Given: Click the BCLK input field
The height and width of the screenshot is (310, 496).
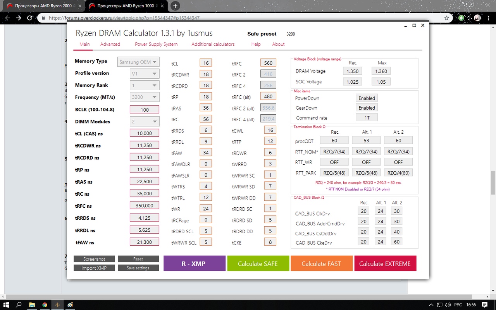Looking at the screenshot, I should coord(145,110).
